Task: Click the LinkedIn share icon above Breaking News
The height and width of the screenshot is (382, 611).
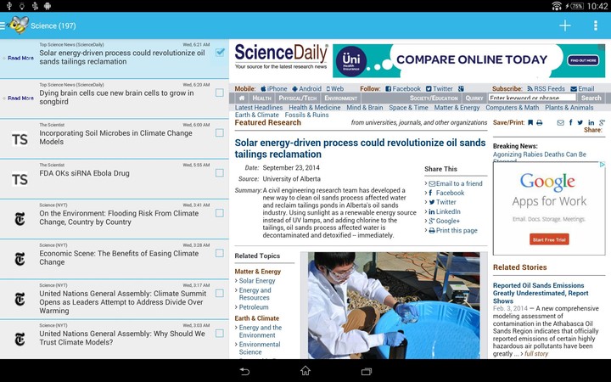Action: point(591,123)
